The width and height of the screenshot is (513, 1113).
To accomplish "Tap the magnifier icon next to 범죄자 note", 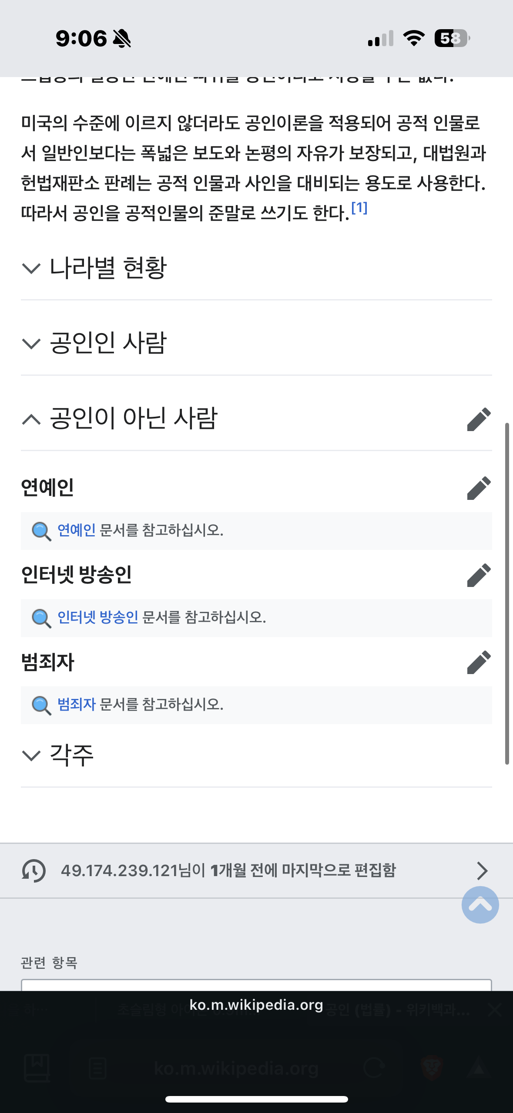I will coord(41,705).
